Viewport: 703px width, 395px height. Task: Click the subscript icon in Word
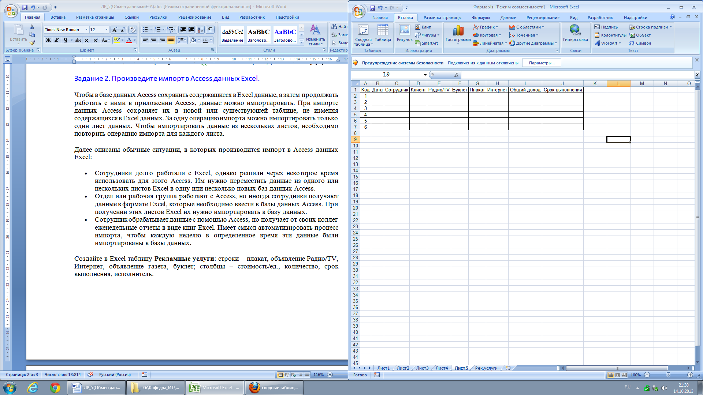click(x=87, y=40)
